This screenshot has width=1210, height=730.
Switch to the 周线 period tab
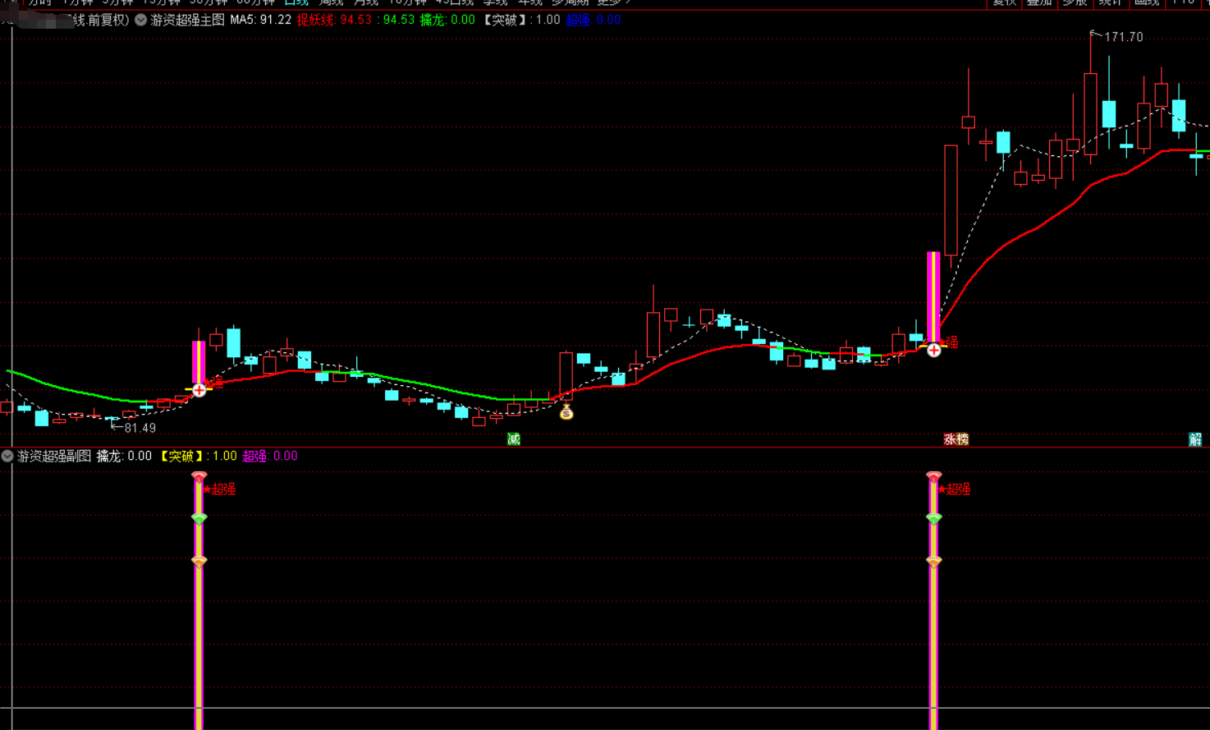click(x=331, y=3)
